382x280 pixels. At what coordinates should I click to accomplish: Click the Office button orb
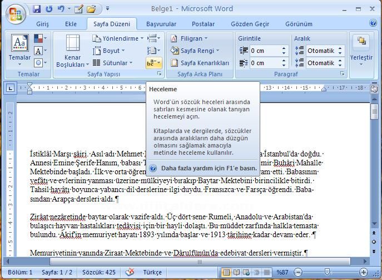[16, 14]
